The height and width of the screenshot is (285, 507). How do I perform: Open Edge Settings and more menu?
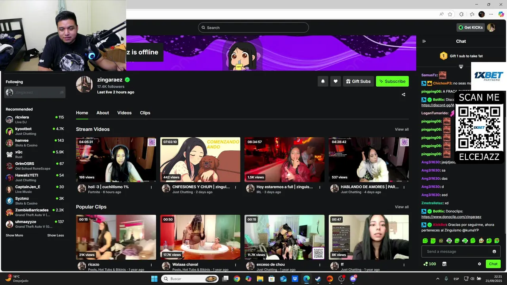pyautogui.click(x=491, y=14)
